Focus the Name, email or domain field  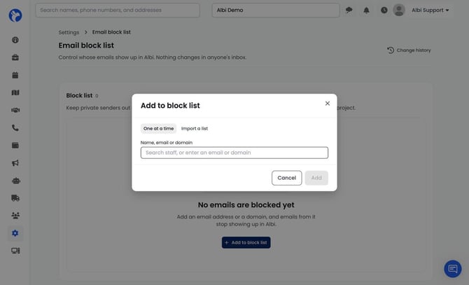pos(234,153)
